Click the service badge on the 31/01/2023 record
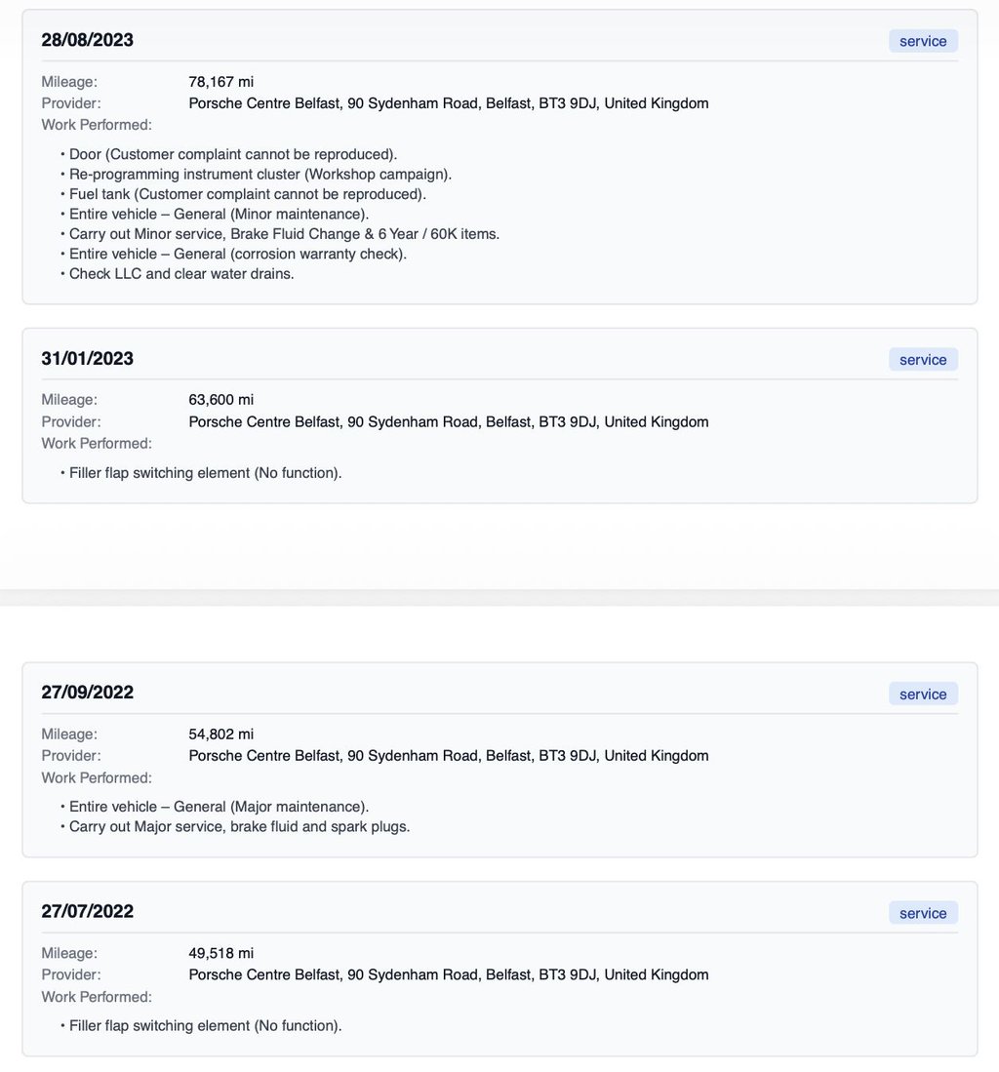Image resolution: width=999 pixels, height=1072 pixels. [x=923, y=360]
